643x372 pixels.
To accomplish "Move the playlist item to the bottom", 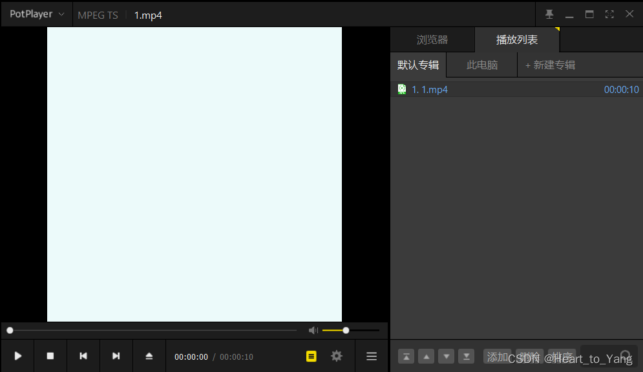I will coord(467,356).
